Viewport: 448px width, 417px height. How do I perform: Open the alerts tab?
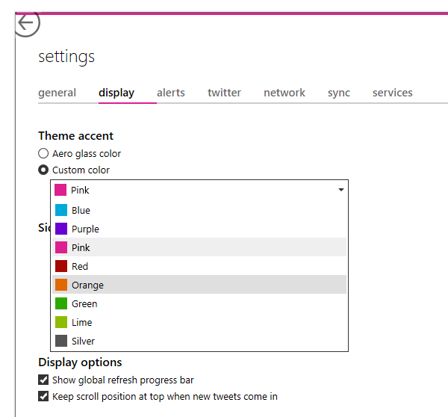(x=170, y=93)
